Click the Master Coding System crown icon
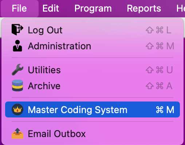Viewport: 185px width, 145px height. tap(17, 109)
